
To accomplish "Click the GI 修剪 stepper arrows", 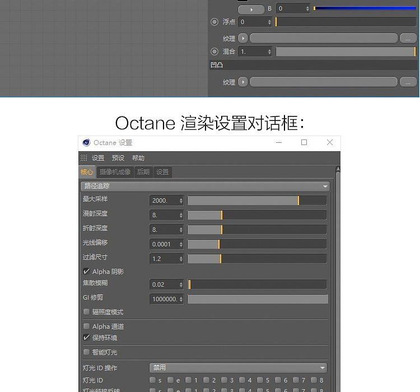I will tap(181, 299).
